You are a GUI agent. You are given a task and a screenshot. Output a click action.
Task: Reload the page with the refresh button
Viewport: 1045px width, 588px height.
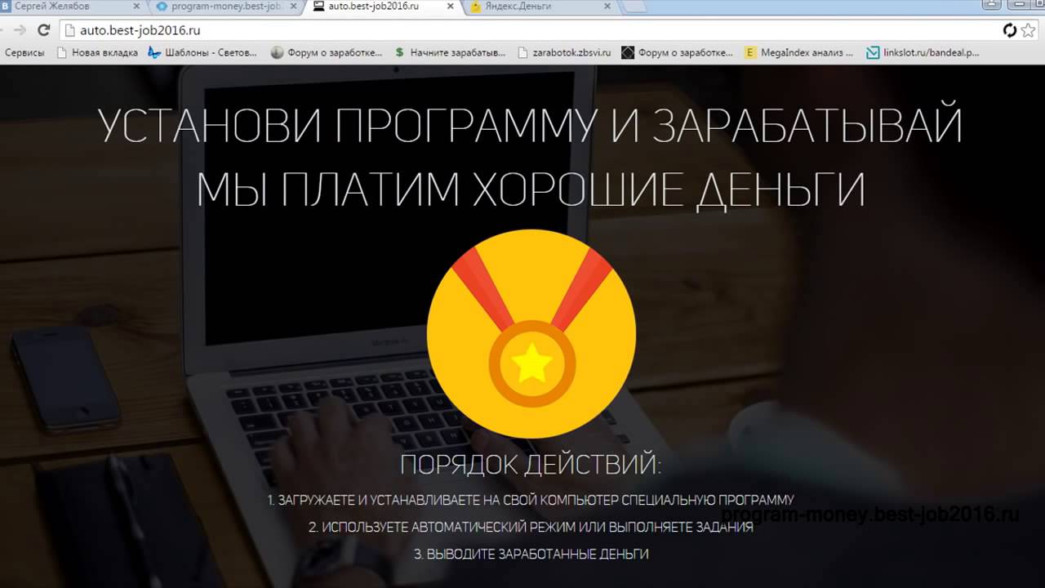pyautogui.click(x=44, y=30)
